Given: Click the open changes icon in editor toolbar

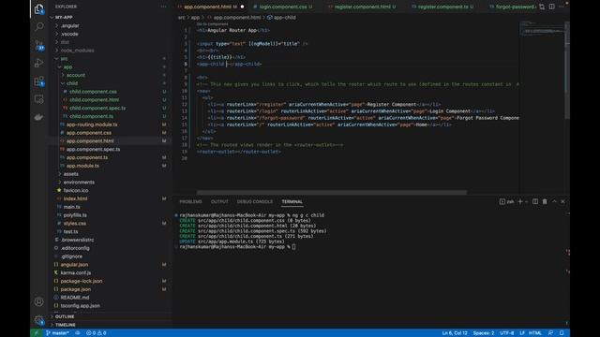Looking at the screenshot, I should (x=542, y=7).
